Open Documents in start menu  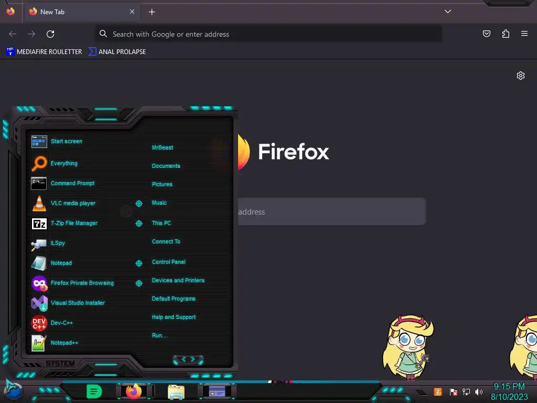point(166,166)
